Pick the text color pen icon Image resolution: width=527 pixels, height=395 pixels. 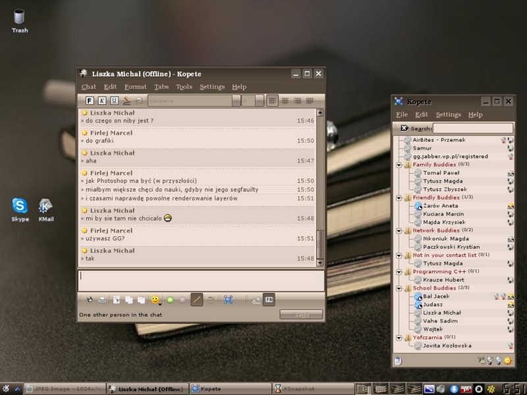coord(126,101)
